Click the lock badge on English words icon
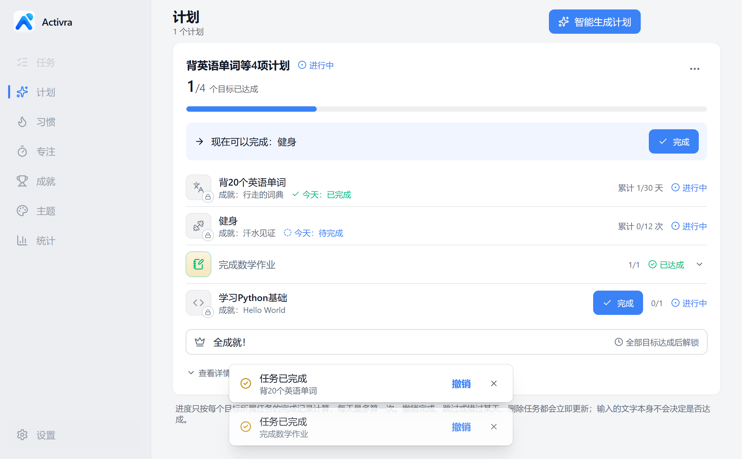The height and width of the screenshot is (459, 742). pos(208,197)
